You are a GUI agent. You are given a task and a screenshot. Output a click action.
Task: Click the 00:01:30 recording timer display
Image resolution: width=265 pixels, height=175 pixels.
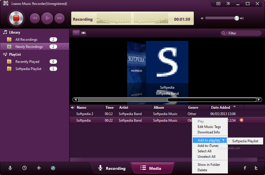182,19
